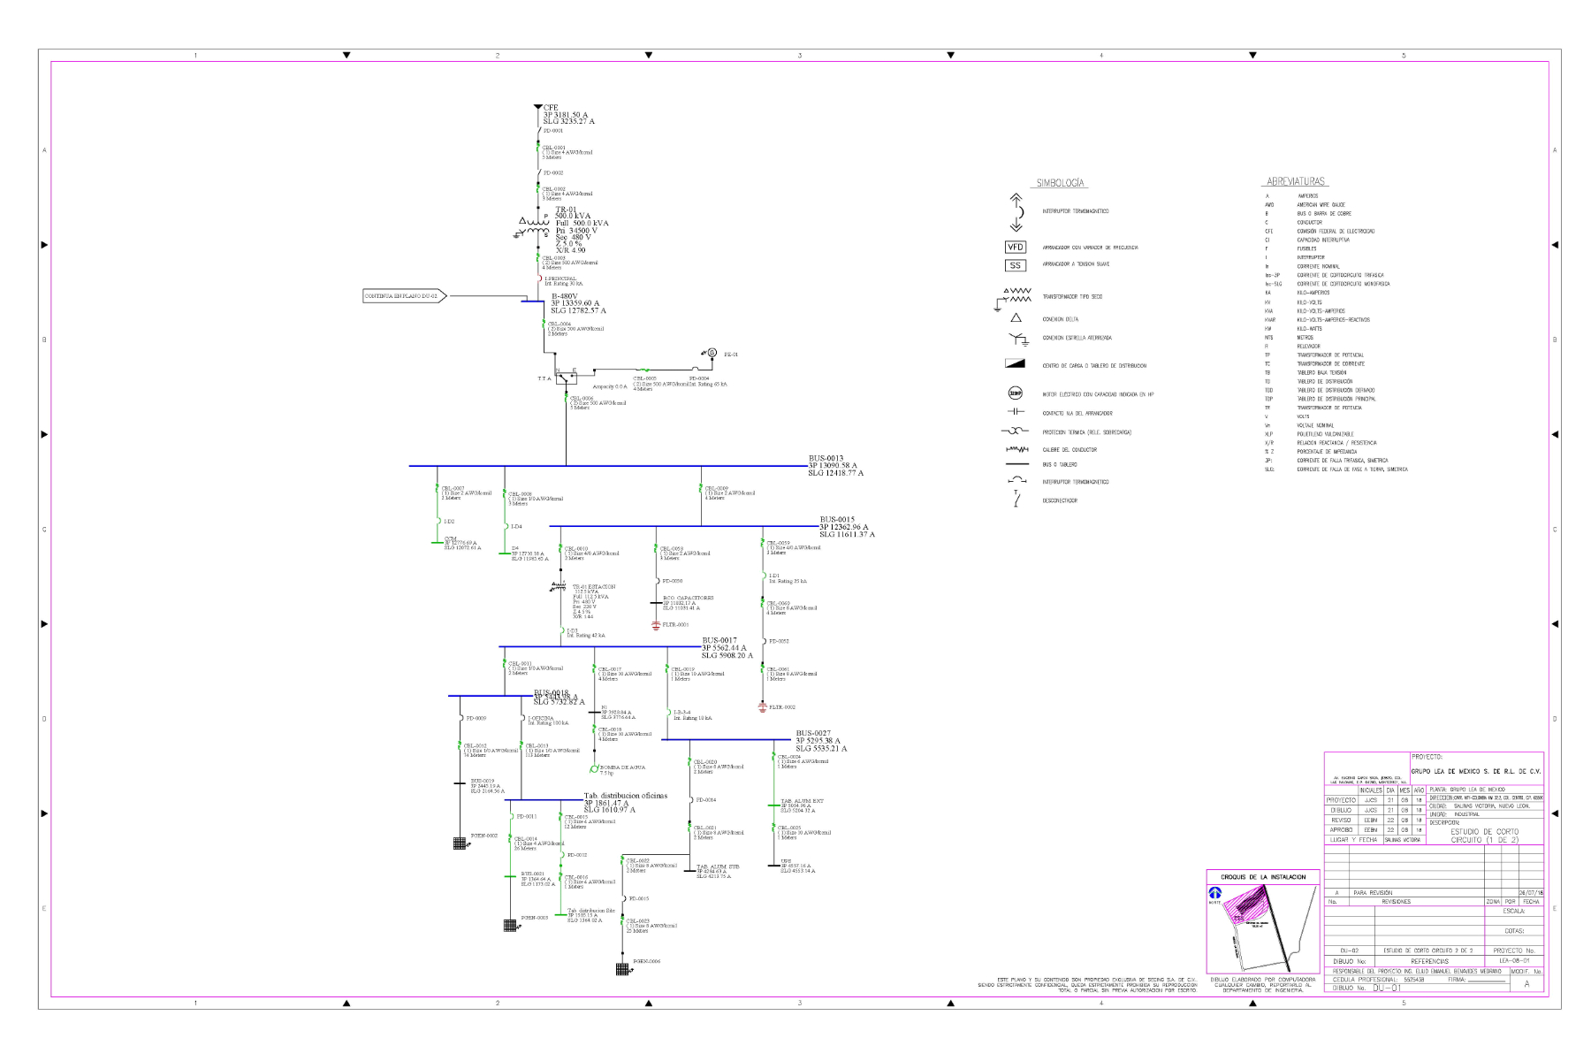Select the TR-01 transformer winding symbol
Viewport: 1591px width, 1061px height.
click(x=533, y=227)
